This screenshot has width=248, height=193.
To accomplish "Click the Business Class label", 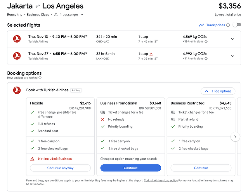I will pos(38,15).
